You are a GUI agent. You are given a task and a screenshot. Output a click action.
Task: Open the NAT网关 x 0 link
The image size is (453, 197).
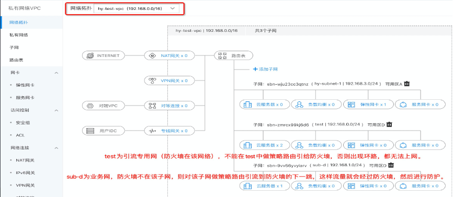click(174, 56)
